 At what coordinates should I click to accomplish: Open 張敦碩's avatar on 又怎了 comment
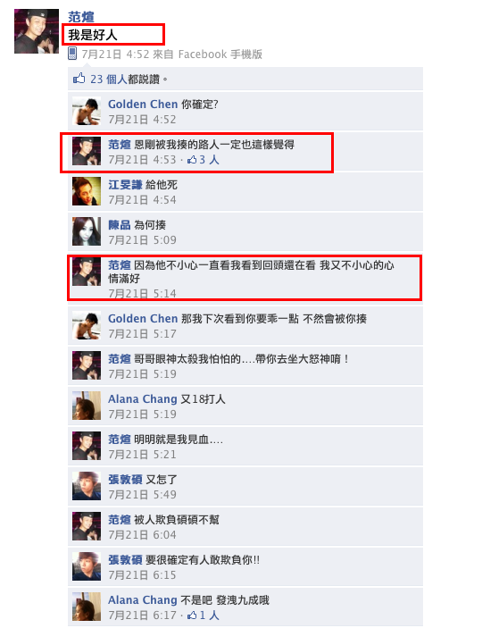click(87, 486)
